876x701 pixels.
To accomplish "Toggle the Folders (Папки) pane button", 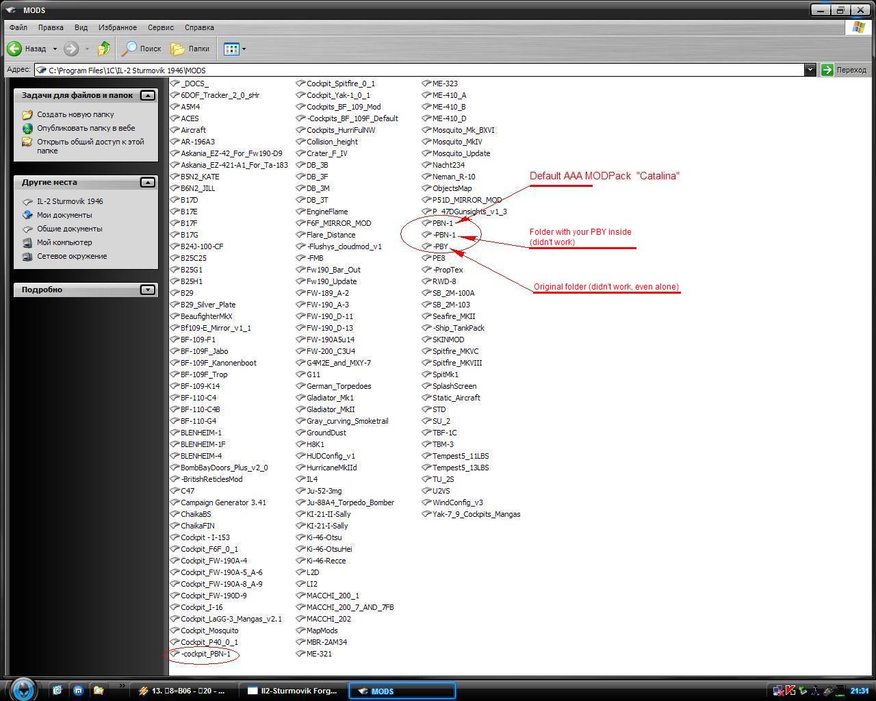I will click(190, 49).
